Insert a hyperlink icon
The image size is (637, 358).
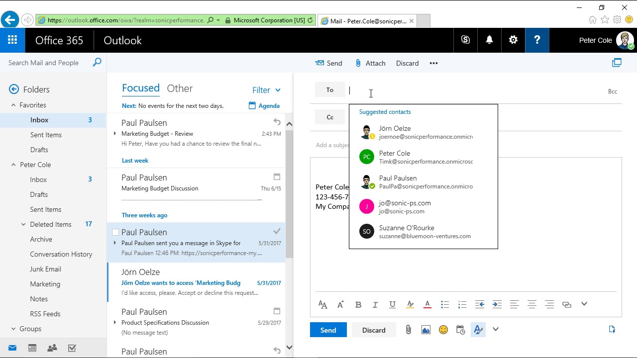click(566, 304)
